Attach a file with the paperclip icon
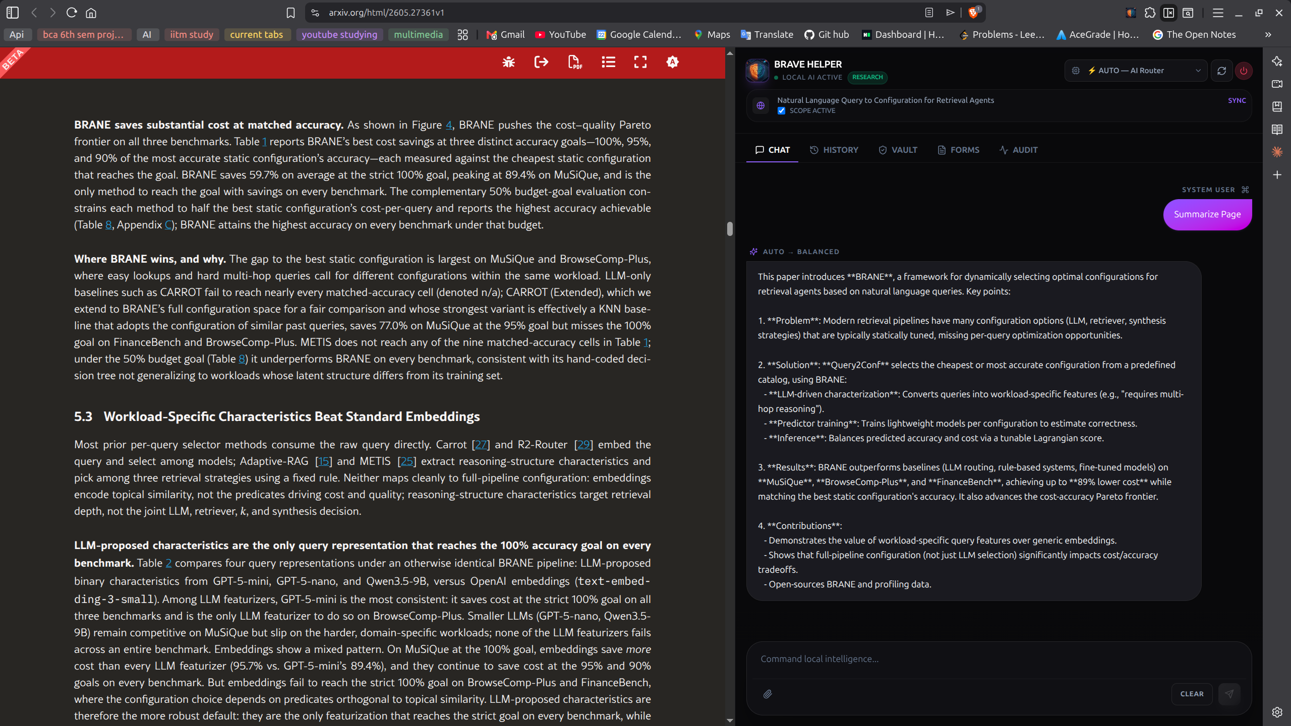The image size is (1291, 726). [x=768, y=694]
